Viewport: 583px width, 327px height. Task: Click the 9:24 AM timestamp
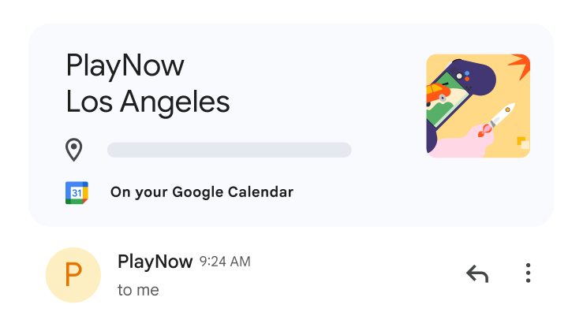(x=225, y=262)
